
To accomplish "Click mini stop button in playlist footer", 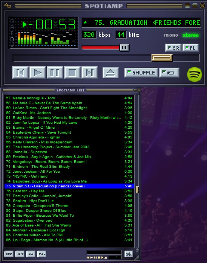I will [99, 257].
